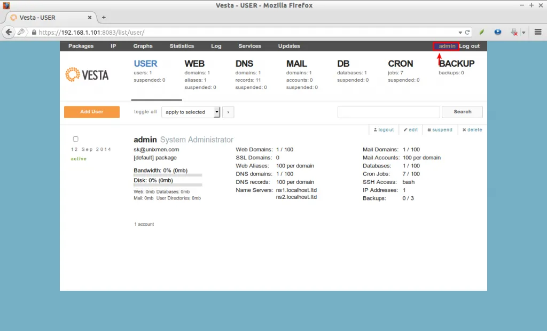Click the logout action for admin user
The height and width of the screenshot is (331, 547).
[x=384, y=129]
